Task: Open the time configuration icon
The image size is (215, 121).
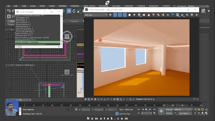Action: click(155, 113)
